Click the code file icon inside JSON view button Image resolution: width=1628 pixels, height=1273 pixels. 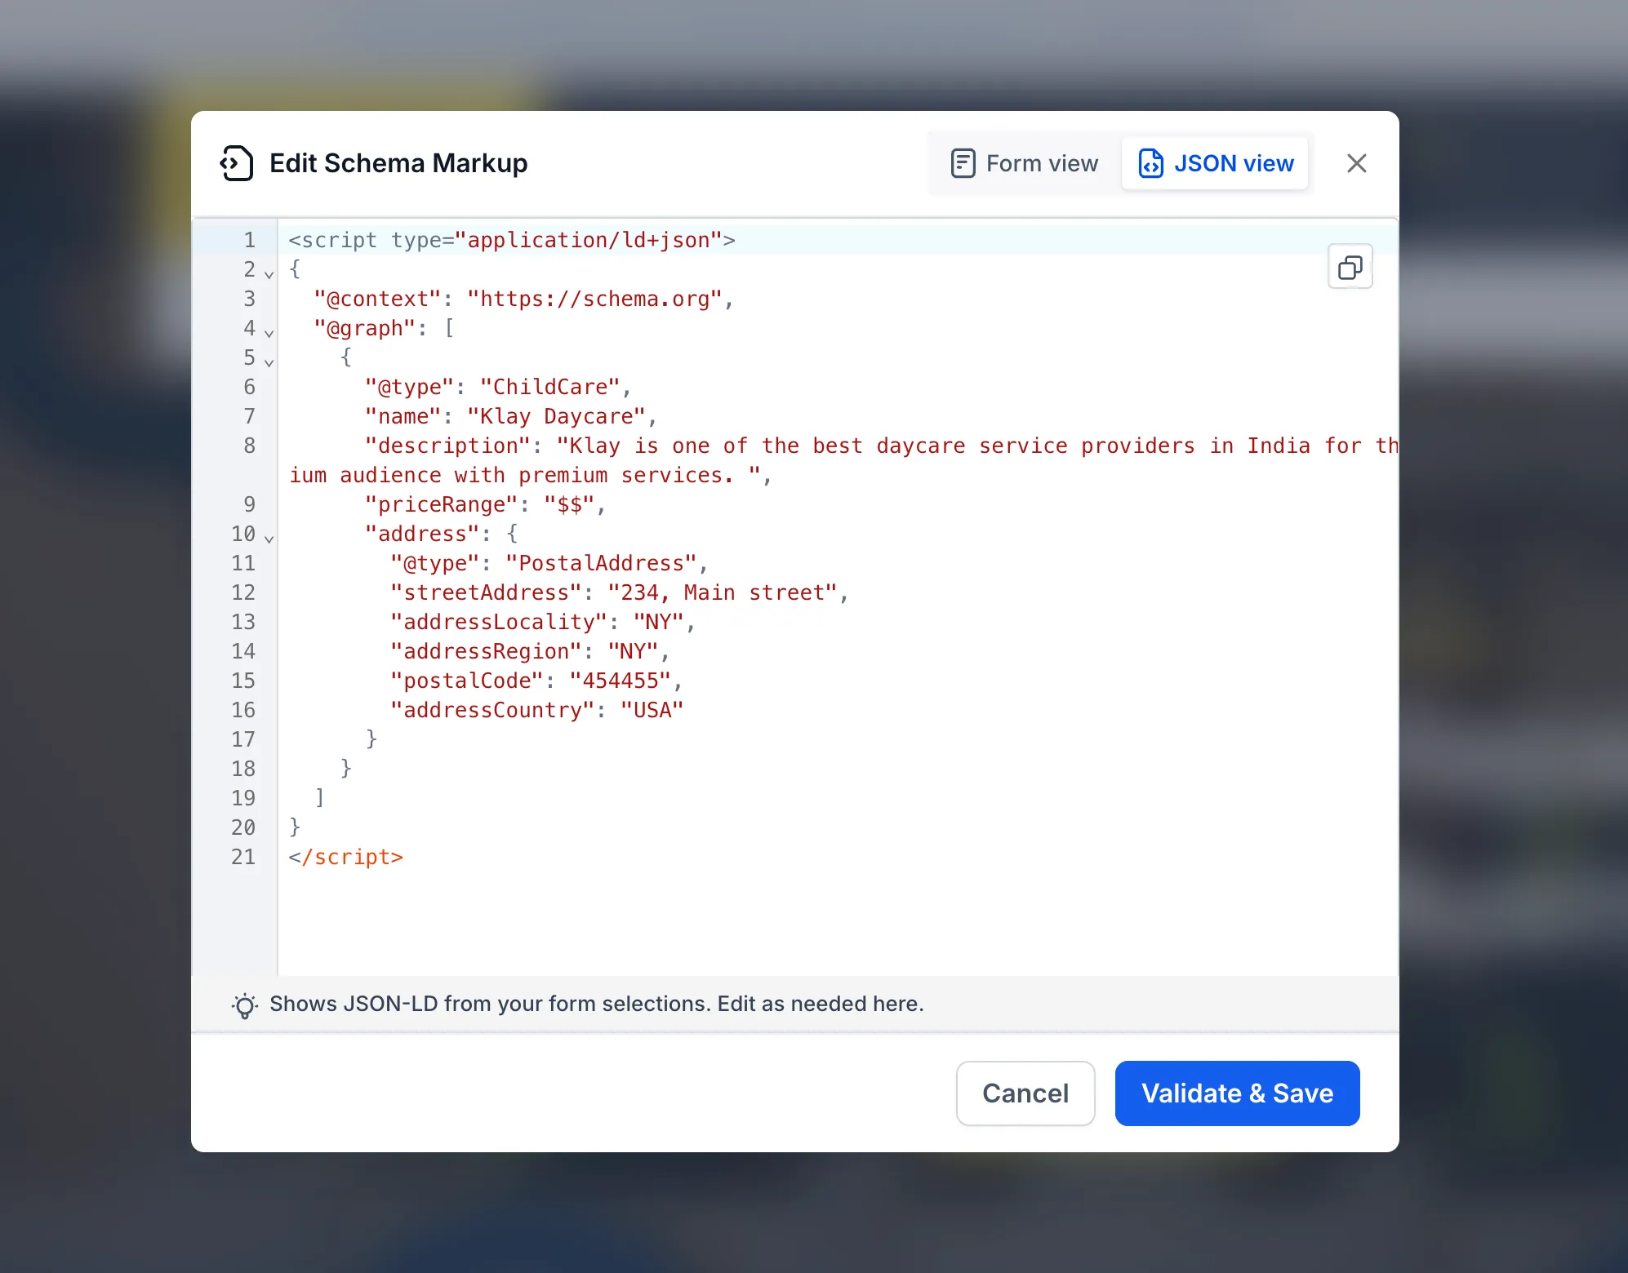pyautogui.click(x=1150, y=163)
